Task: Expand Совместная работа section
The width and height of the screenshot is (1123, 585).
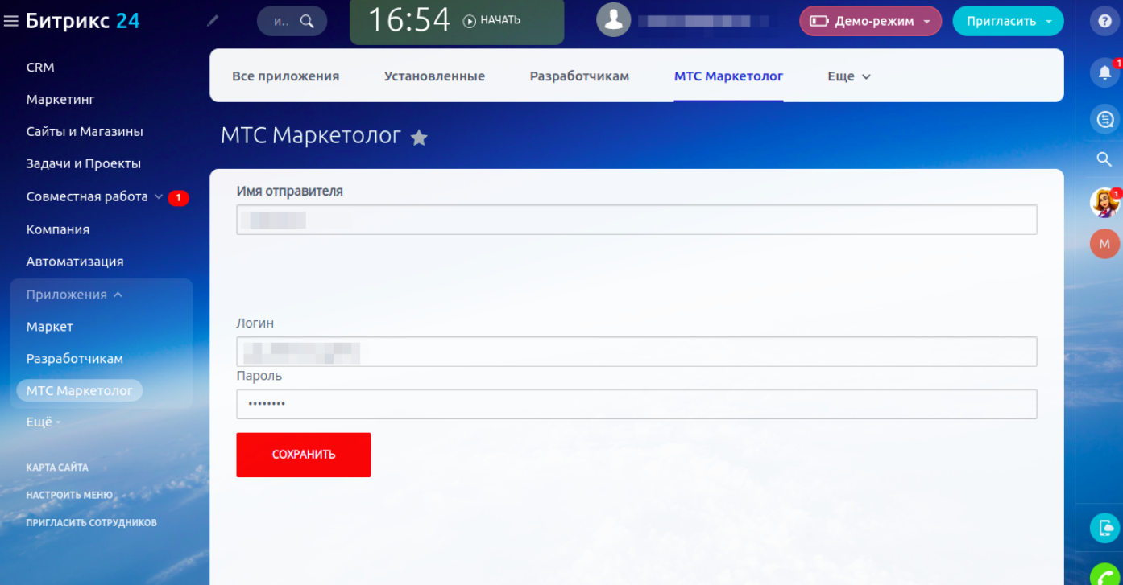Action: point(95,196)
